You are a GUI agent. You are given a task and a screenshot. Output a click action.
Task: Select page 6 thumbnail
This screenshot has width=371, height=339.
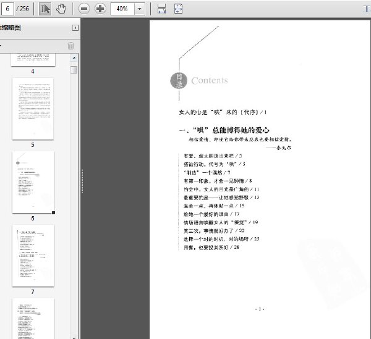[x=33, y=182]
